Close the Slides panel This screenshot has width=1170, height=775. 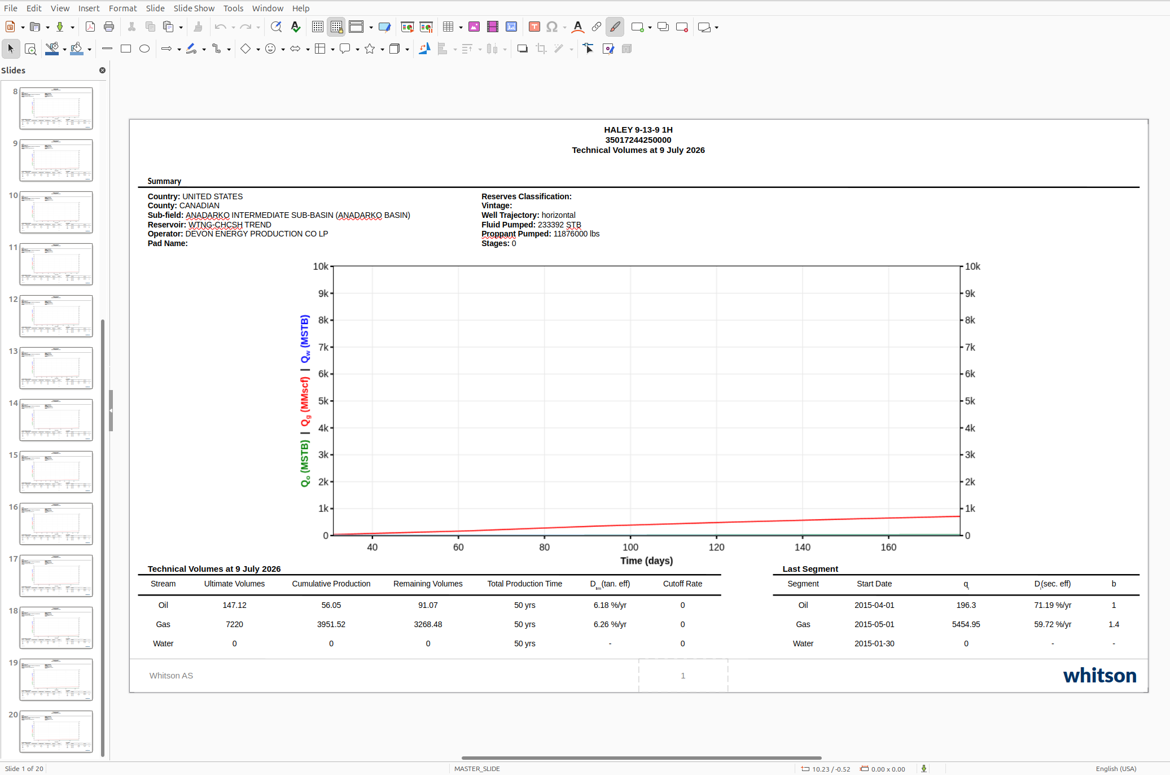click(x=102, y=71)
